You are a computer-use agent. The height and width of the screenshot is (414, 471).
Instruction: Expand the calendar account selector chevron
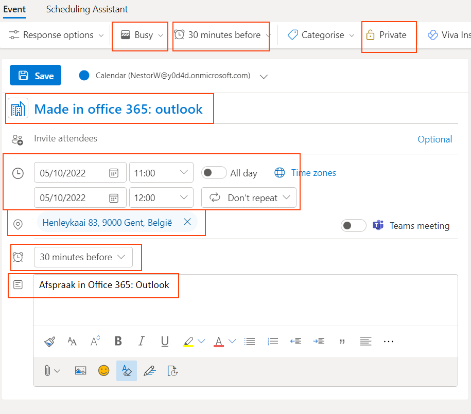click(x=264, y=76)
